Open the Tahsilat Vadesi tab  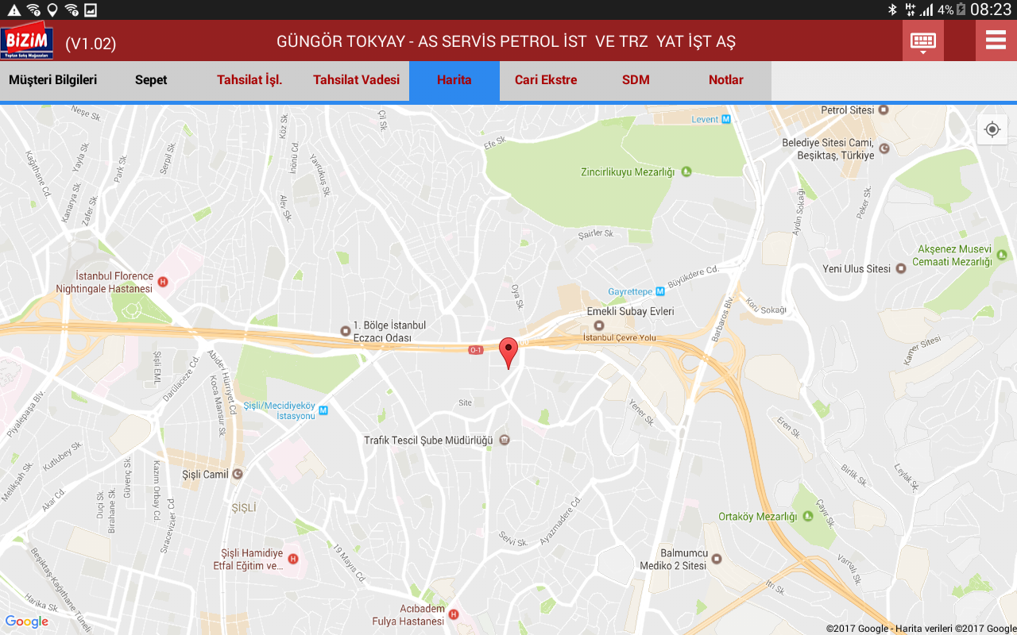coord(356,80)
